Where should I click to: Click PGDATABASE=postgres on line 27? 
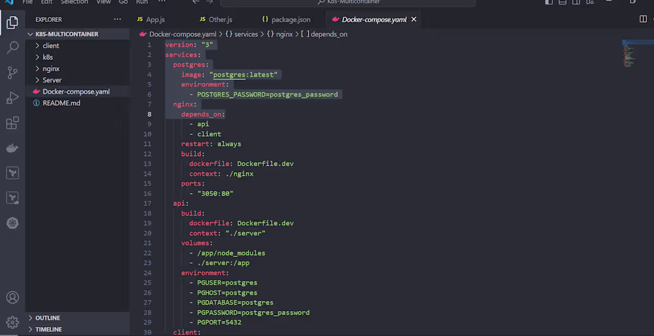click(x=235, y=303)
